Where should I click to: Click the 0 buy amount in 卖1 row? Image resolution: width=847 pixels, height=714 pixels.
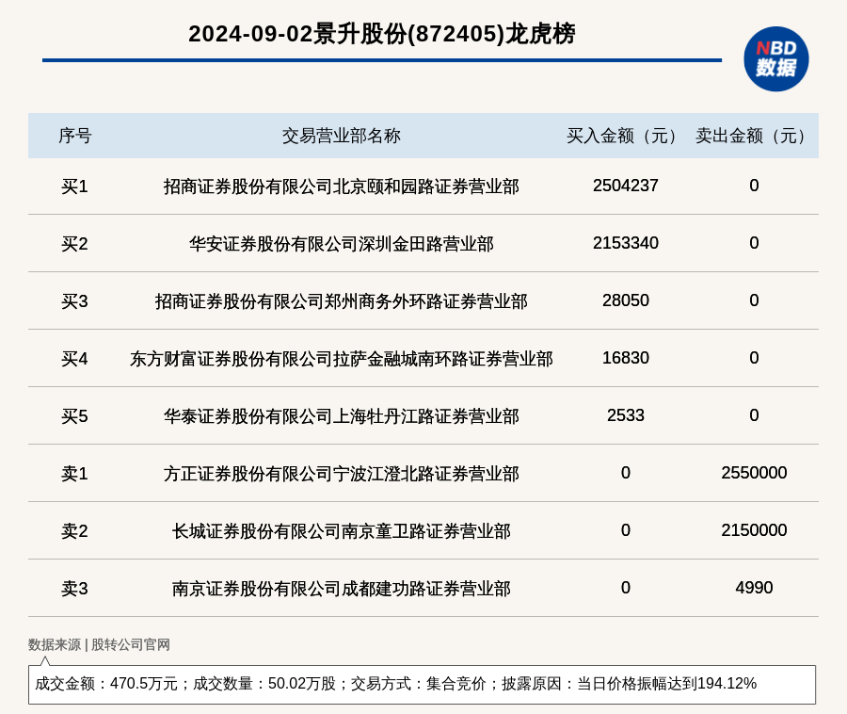(x=626, y=473)
